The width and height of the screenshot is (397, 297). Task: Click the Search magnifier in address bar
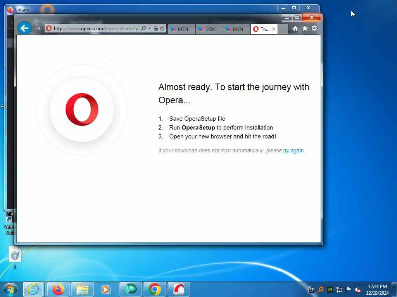coord(143,28)
